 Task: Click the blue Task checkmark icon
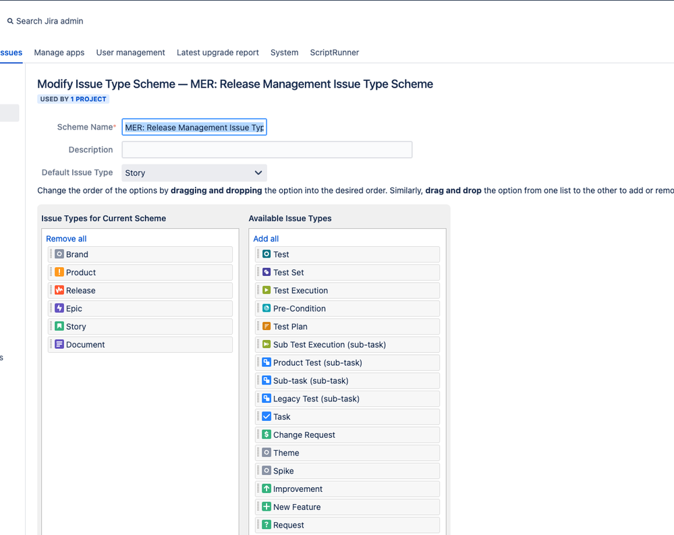coord(266,416)
